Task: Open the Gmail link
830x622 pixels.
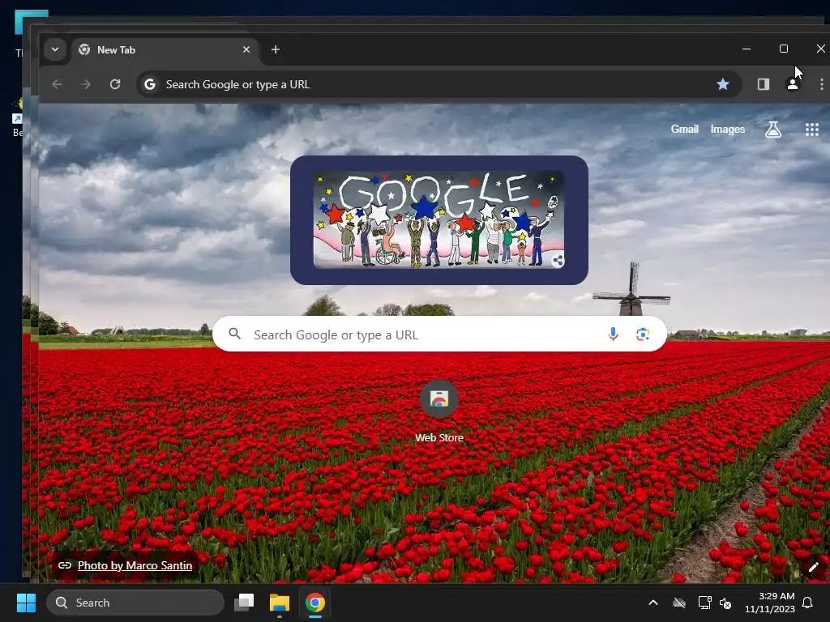Action: tap(684, 129)
